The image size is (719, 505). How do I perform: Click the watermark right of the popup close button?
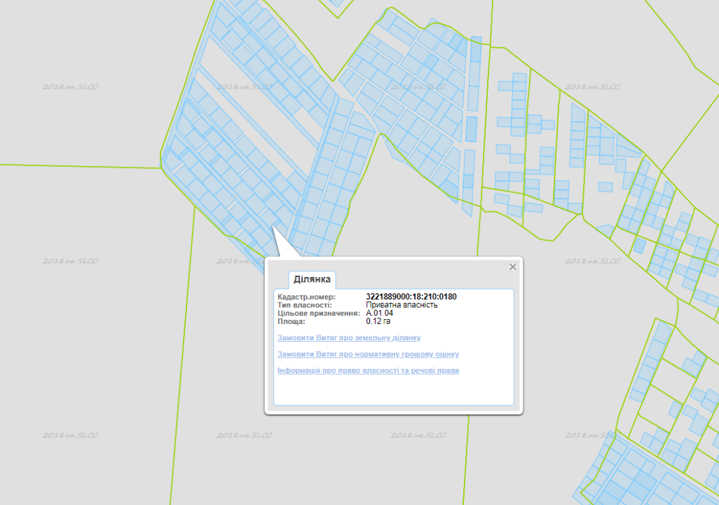coord(593,260)
